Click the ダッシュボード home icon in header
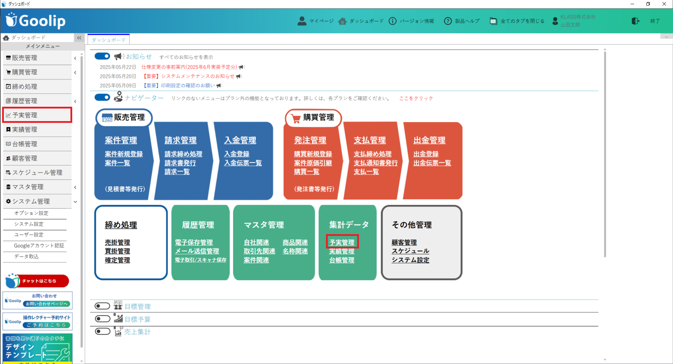Image resolution: width=673 pixels, height=364 pixels. (342, 21)
